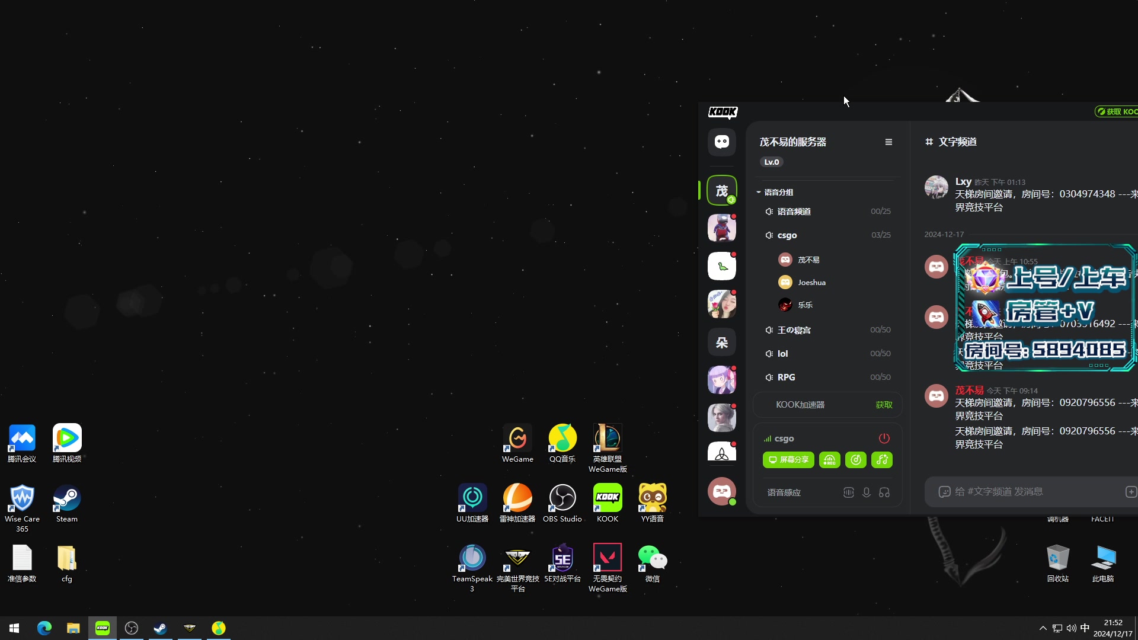Click 获取 next to KOOK加速器
Viewport: 1138px width, 640px height.
tap(884, 405)
